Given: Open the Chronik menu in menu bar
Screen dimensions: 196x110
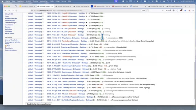Looking at the screenshot, I should tap(35, 1).
